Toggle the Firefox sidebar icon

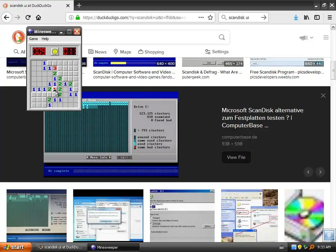[x=317, y=17]
